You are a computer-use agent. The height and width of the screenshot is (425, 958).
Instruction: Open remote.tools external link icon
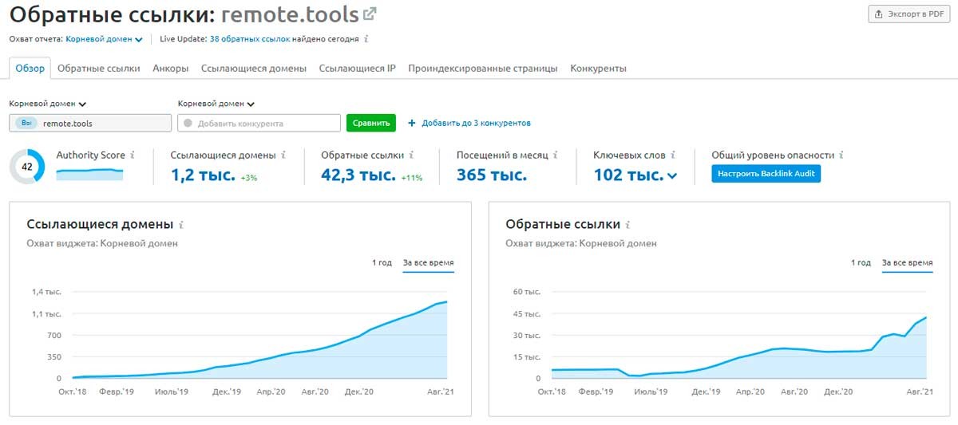coord(370,14)
